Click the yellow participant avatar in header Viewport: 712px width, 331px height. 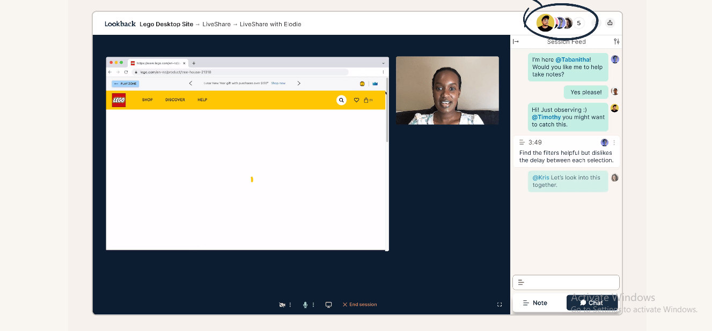coord(545,23)
